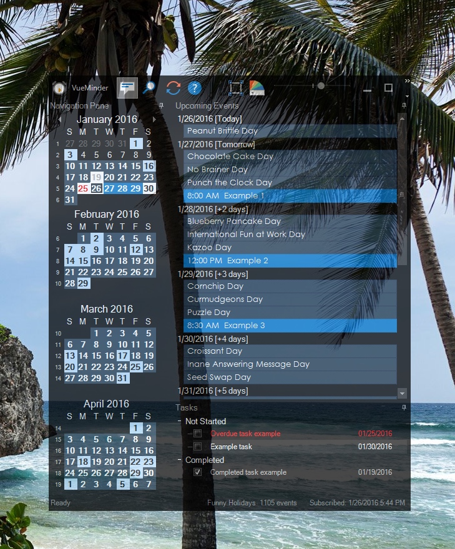Click the orange-blue sync refresh icon

click(x=173, y=89)
